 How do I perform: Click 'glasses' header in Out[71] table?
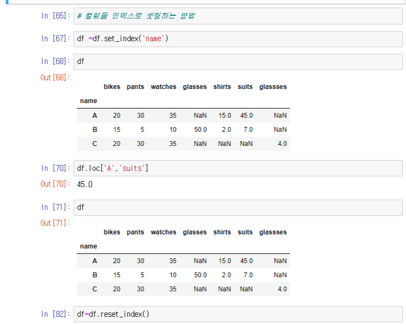[x=195, y=232]
